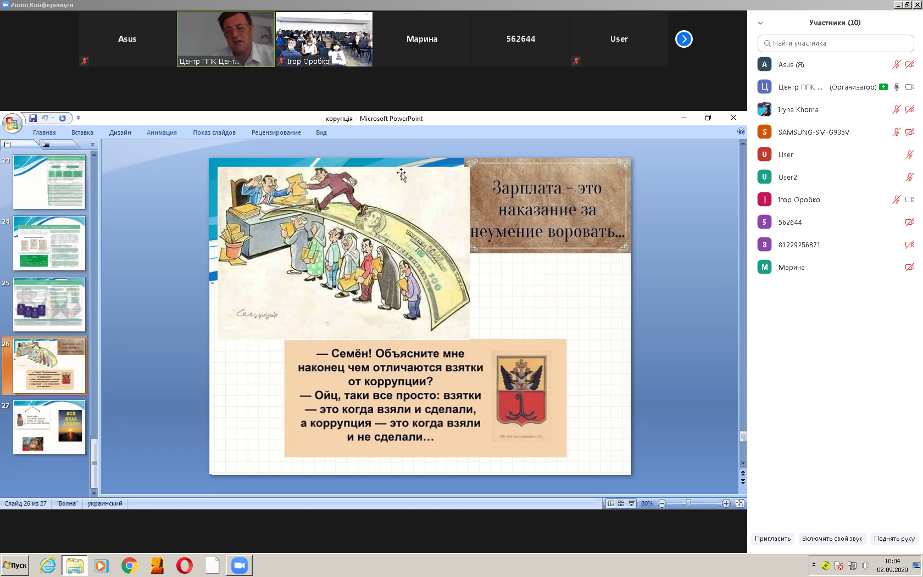The width and height of the screenshot is (923, 577).
Task: Click the green screen-share icon beside Организатор
Action: pos(883,87)
